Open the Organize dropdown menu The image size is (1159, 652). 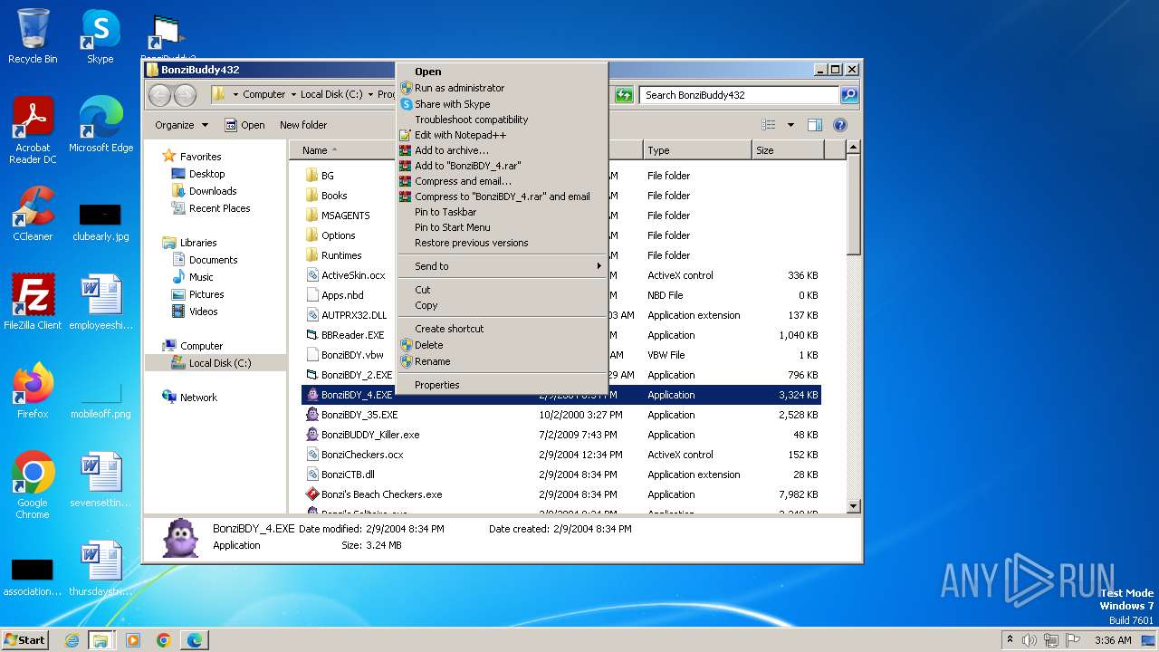click(181, 125)
